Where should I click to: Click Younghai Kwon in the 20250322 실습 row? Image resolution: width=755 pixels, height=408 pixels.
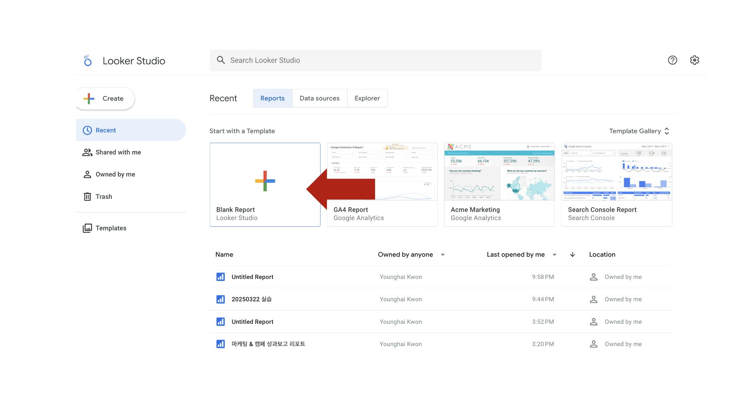[401, 299]
